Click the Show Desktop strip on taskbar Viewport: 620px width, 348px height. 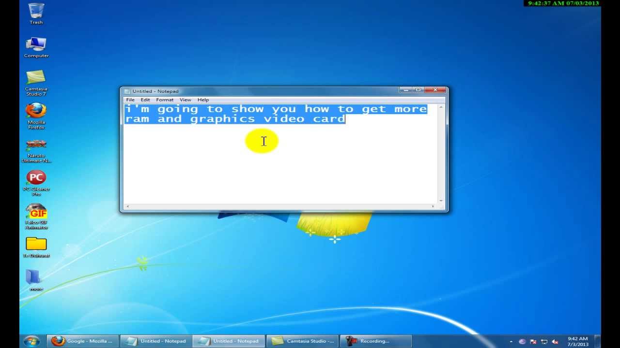[598, 341]
